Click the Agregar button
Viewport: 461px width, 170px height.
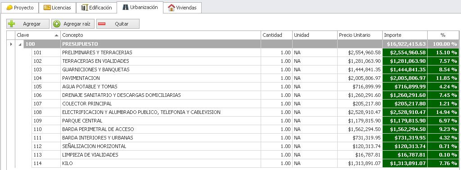click(28, 24)
